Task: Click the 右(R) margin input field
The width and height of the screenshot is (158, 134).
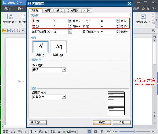Action: [x=108, y=26]
